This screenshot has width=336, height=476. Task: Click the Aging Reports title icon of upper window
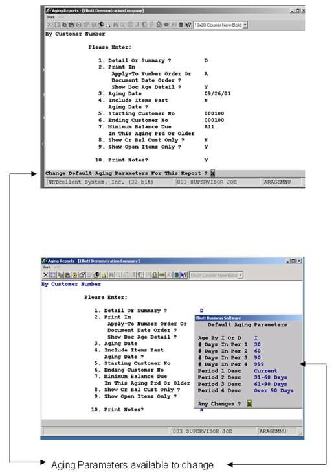[49, 10]
